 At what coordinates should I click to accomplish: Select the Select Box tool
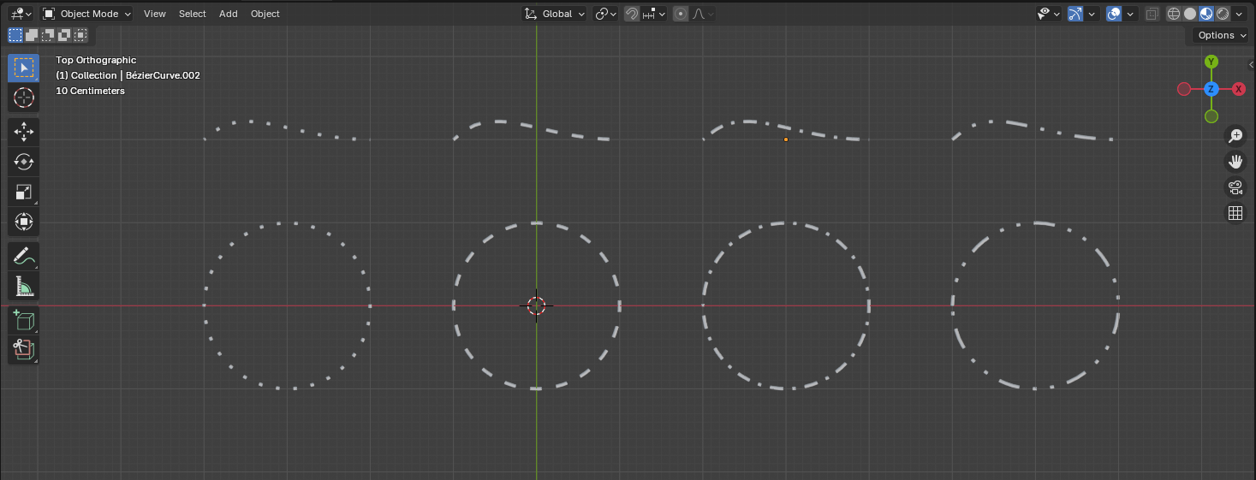(x=24, y=68)
